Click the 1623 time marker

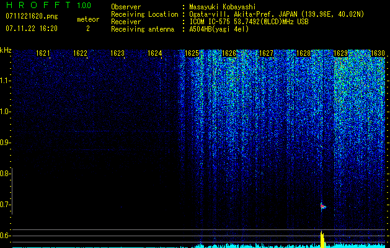point(117,53)
